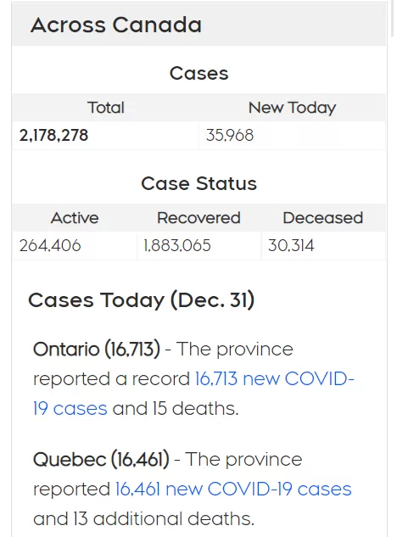This screenshot has height=537, width=397.
Task: Click the active cases value 264,406
Action: tap(50, 245)
